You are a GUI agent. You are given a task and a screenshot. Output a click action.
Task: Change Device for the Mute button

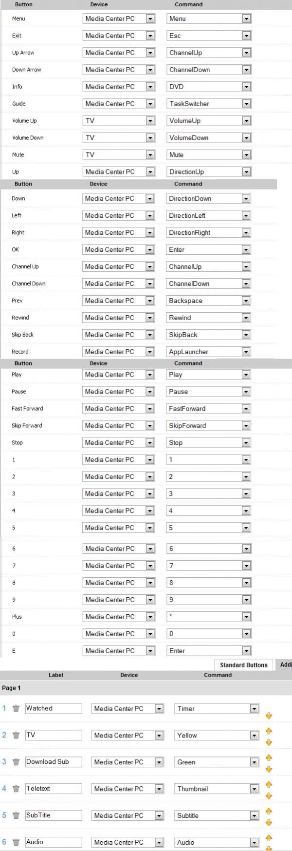click(150, 155)
